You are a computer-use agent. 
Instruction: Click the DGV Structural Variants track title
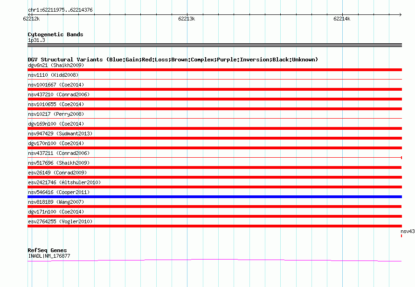point(173,60)
